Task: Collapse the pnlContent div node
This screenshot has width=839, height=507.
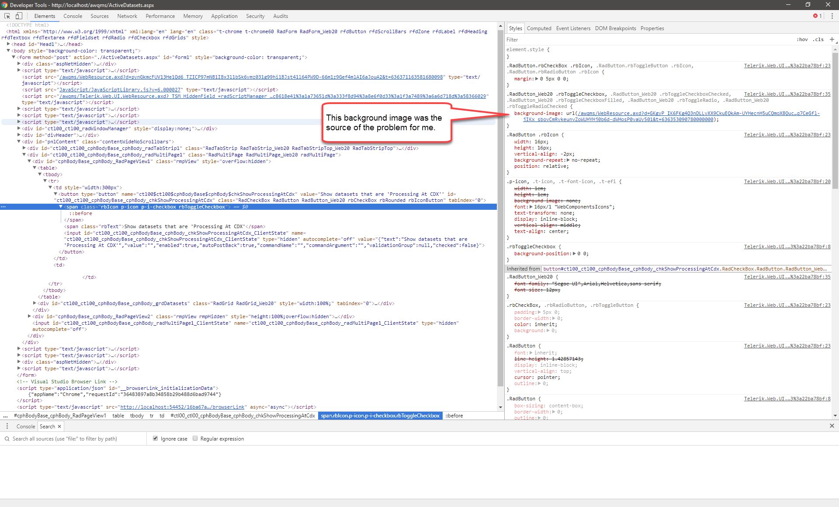Action: tap(19, 142)
